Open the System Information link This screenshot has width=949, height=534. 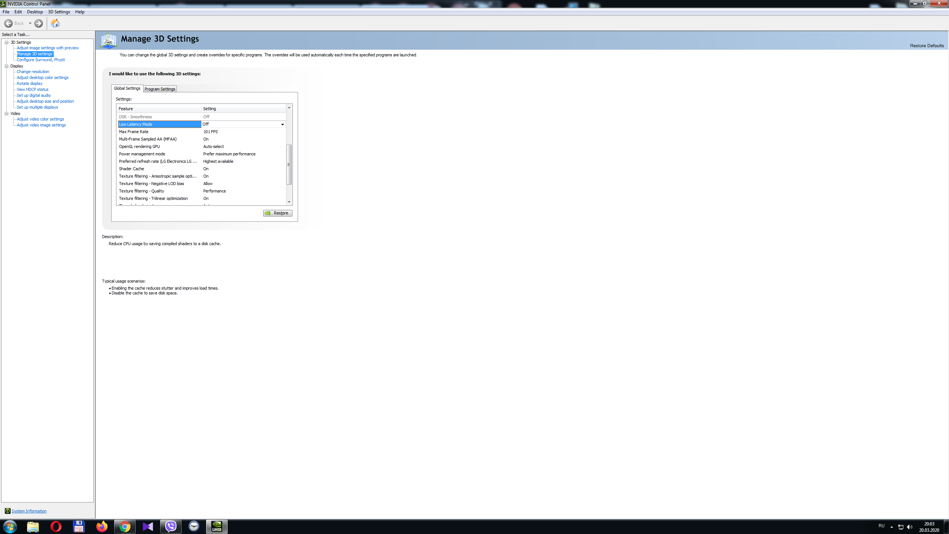[x=29, y=511]
